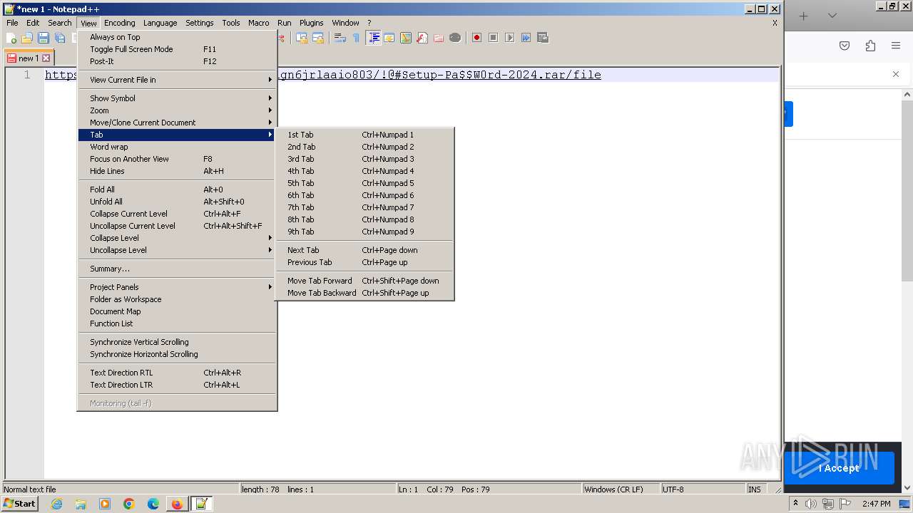Toggle Synchronize Vertical Scrolling toolbar icon
This screenshot has height=513, width=913.
(x=302, y=38)
